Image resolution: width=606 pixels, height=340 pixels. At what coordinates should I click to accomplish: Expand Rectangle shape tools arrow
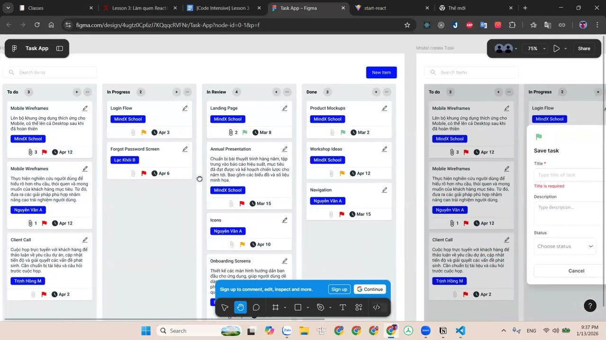308,308
